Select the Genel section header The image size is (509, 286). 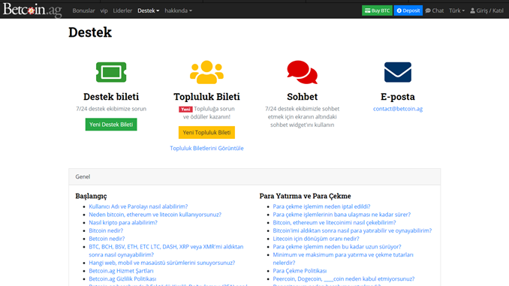tap(254, 176)
